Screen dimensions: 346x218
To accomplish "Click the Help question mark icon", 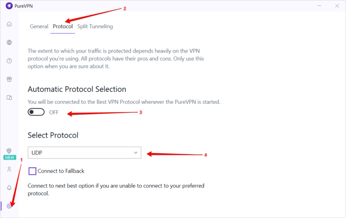I will pos(9,61).
